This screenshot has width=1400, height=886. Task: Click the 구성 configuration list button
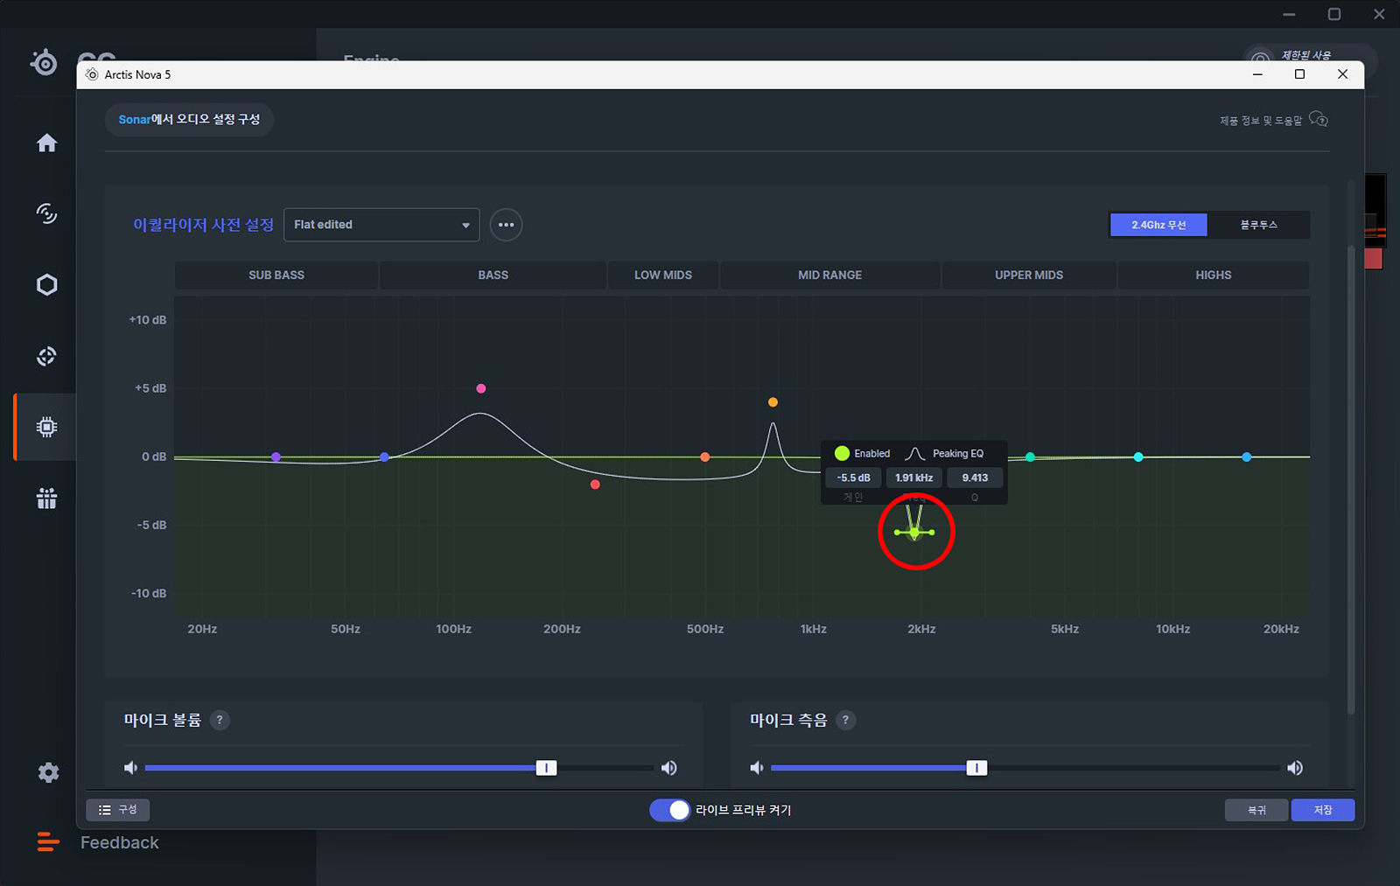click(118, 810)
